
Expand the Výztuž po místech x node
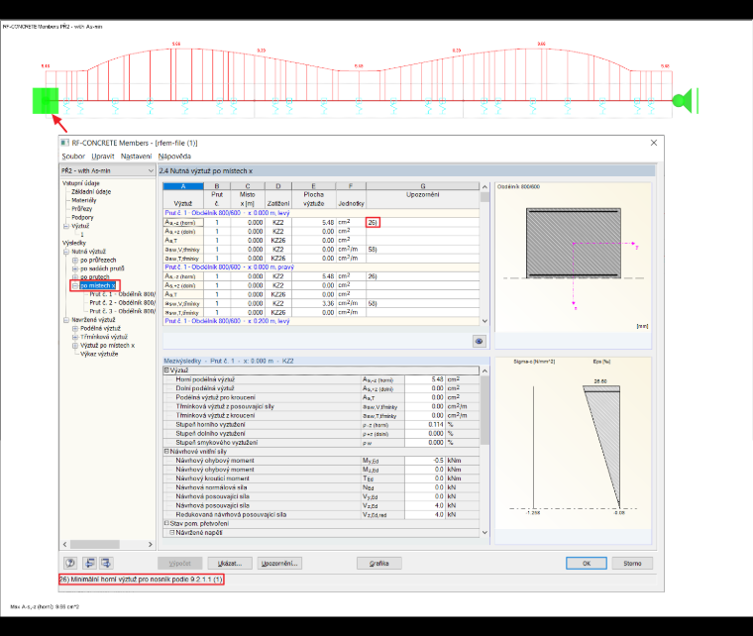[x=75, y=346]
